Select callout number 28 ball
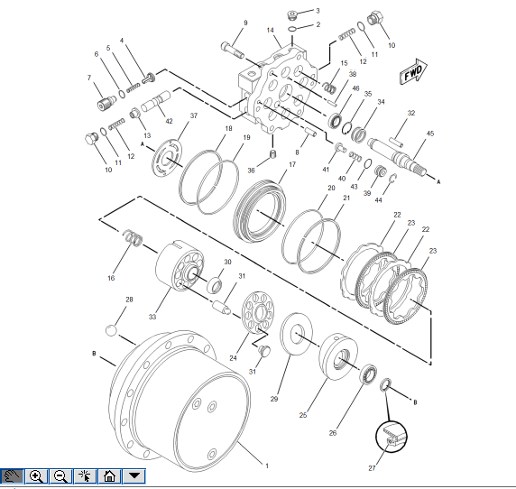Image resolution: width=516 pixels, height=489 pixels. [x=129, y=300]
